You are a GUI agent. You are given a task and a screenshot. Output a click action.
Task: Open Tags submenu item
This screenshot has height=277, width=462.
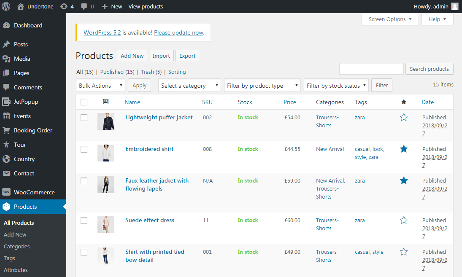coord(9,258)
